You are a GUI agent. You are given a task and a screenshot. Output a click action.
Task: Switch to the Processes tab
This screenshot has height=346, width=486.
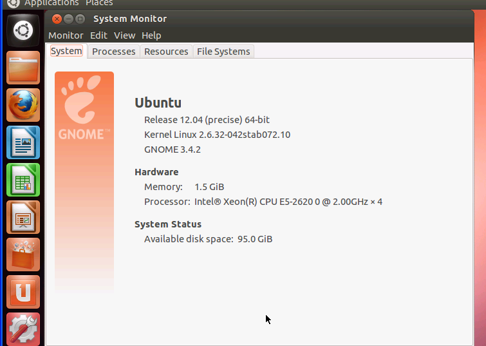(114, 52)
